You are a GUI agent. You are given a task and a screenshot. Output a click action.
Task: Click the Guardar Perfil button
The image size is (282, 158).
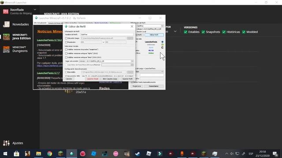(127, 79)
